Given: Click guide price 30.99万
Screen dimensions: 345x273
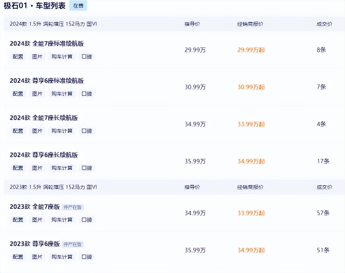Looking at the screenshot, I should pyautogui.click(x=195, y=87).
